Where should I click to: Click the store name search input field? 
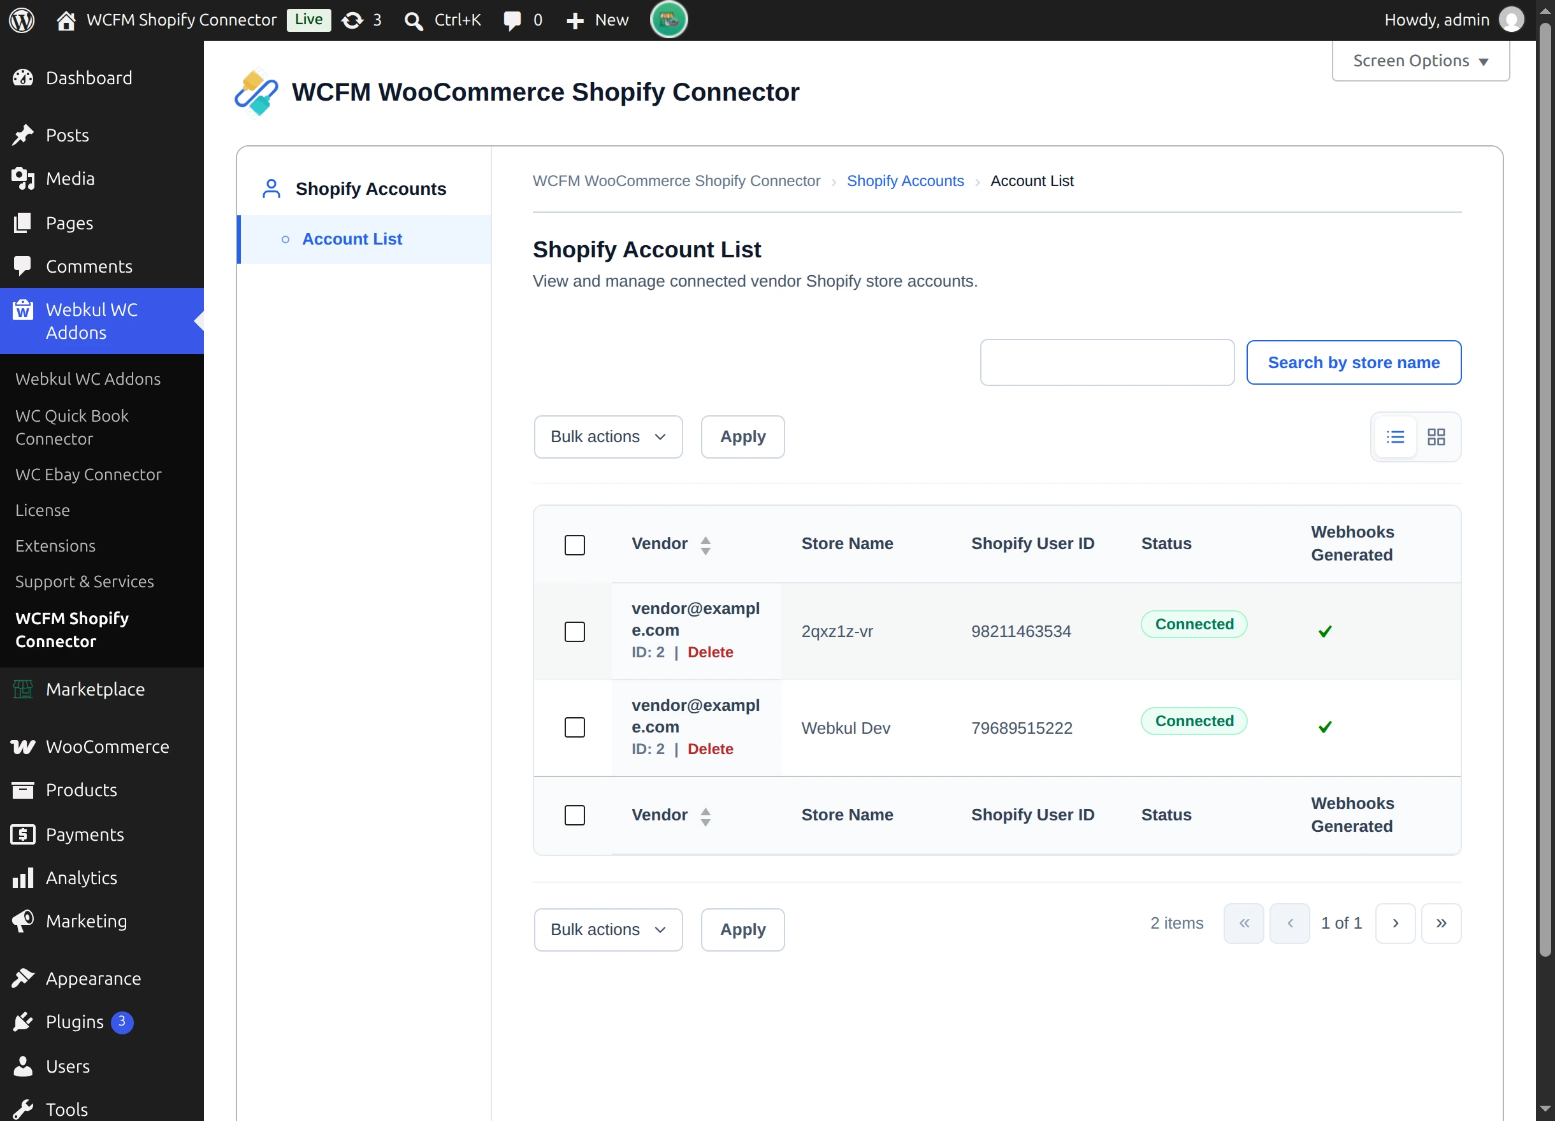coord(1107,362)
